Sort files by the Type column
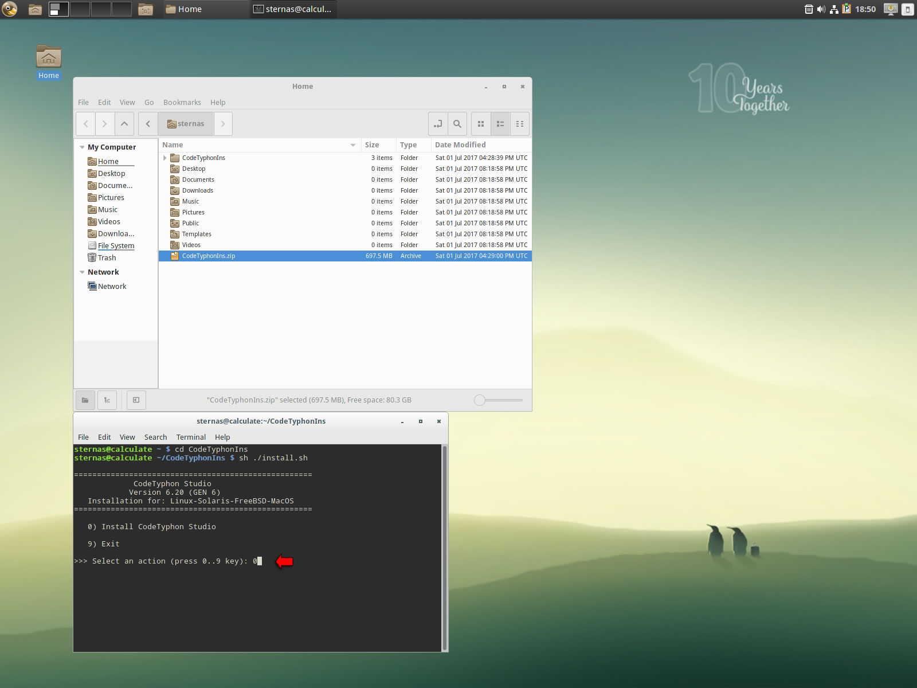917x688 pixels. point(413,145)
